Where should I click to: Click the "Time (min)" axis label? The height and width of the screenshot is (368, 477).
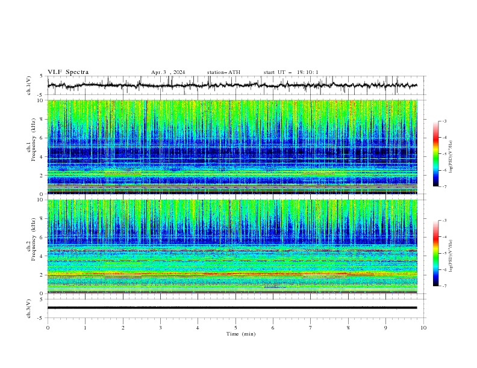241,334
